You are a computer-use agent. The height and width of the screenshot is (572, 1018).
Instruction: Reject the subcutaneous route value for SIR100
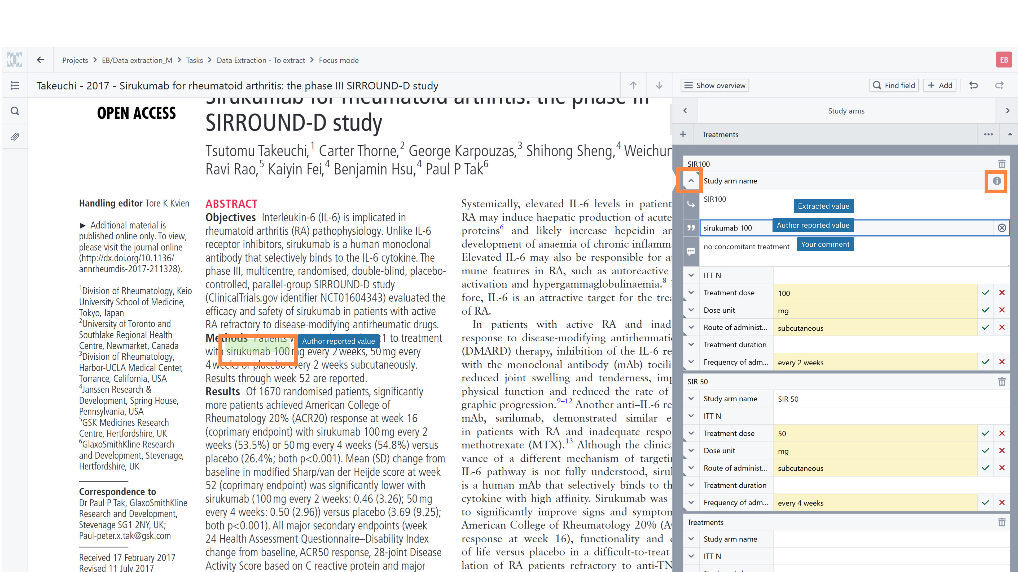(x=1001, y=327)
